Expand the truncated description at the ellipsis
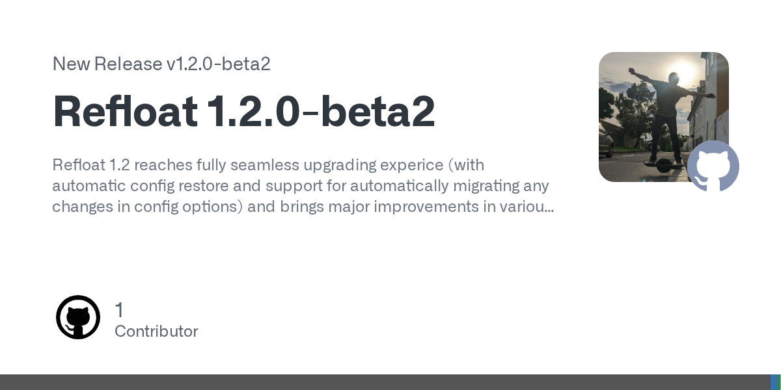Screen dimensions: 781x390 (x=549, y=207)
